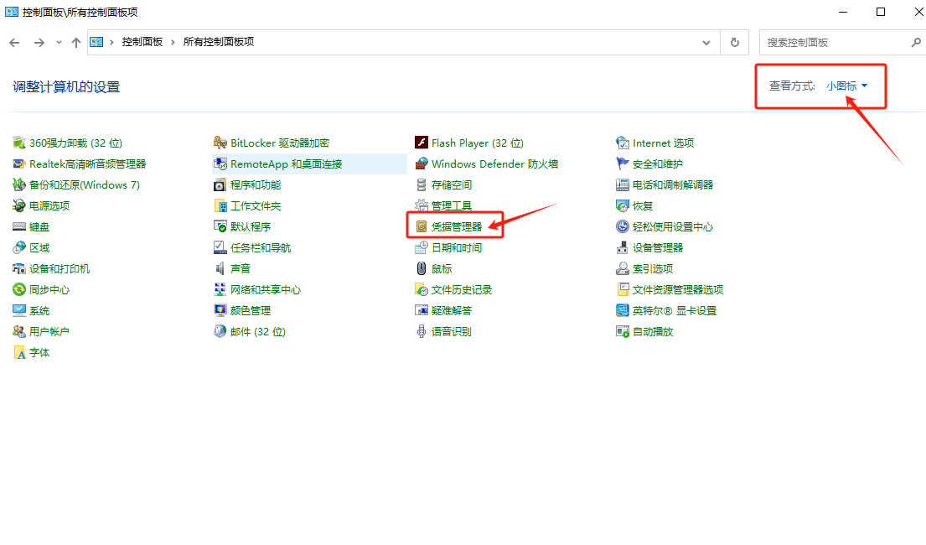This screenshot has height=545, width=926.
Task: Open the 疑难解答 link
Action: 451,310
